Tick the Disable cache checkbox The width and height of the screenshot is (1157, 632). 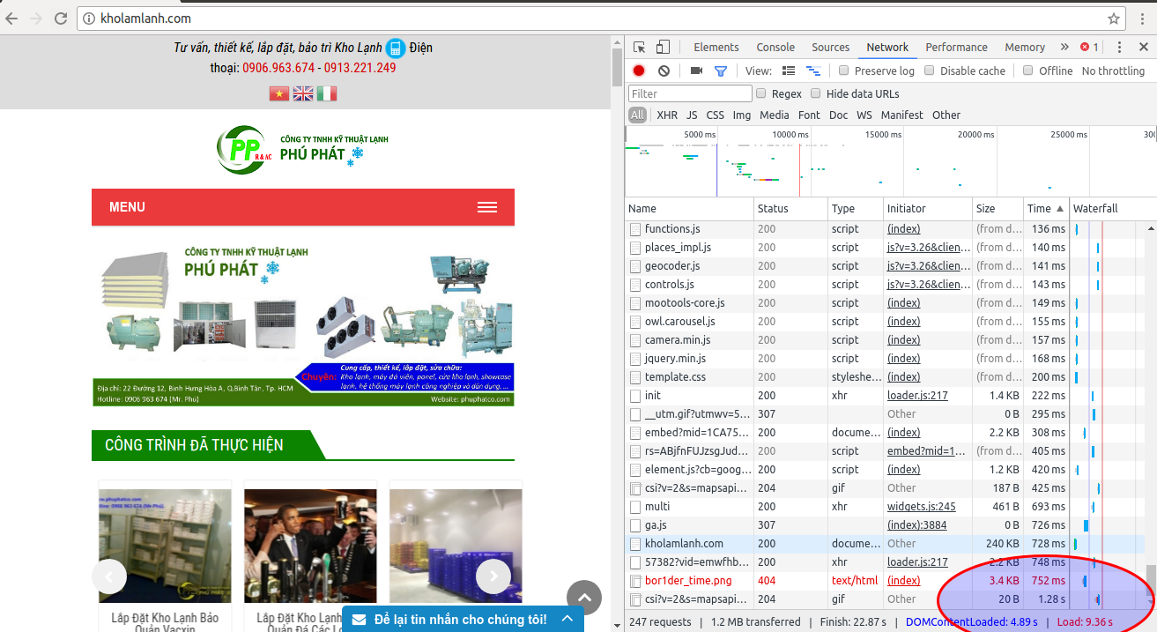tap(929, 71)
